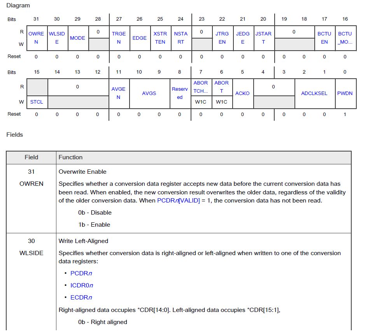
Task: Click the ADCLKSEL field link
Action: (314, 93)
